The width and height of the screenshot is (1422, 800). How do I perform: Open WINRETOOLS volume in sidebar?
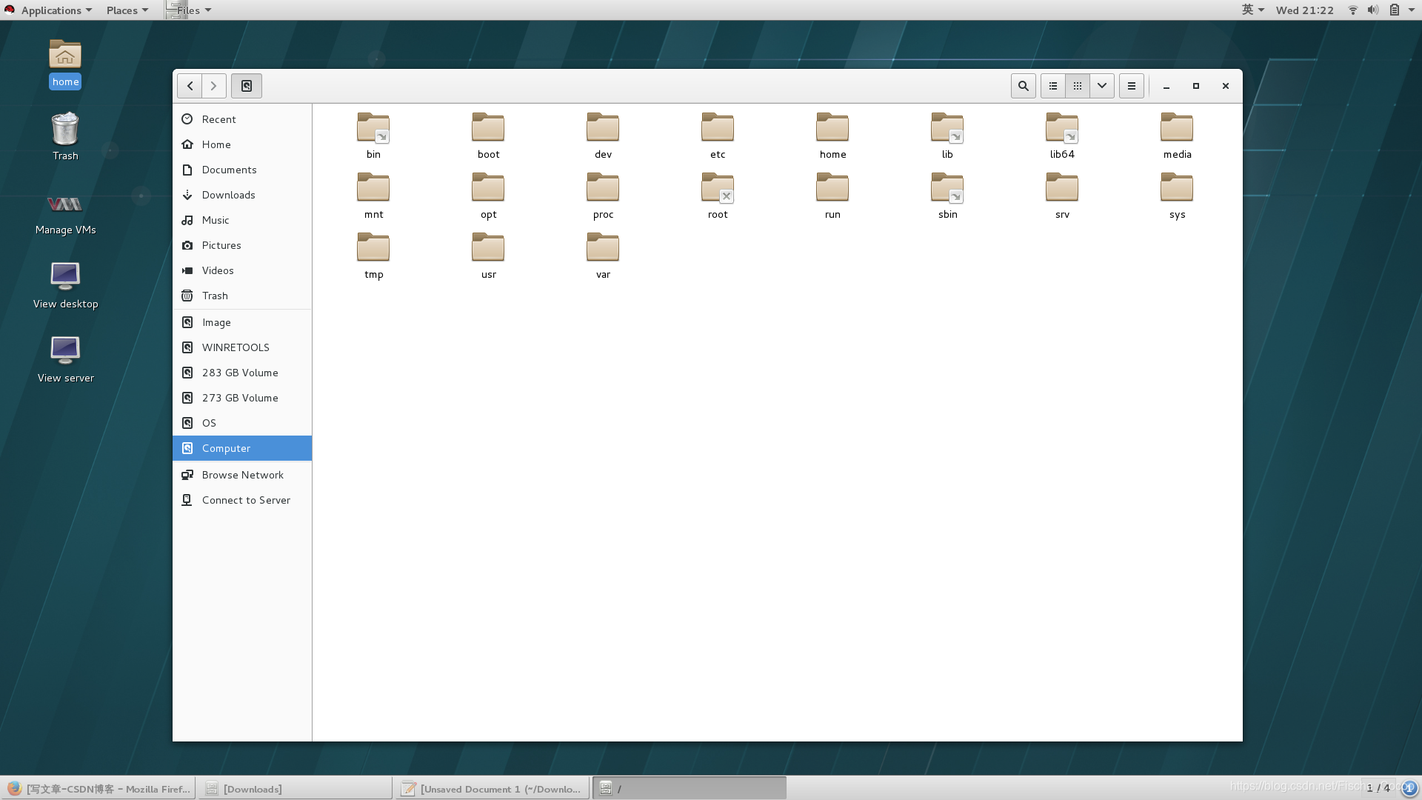pos(242,347)
